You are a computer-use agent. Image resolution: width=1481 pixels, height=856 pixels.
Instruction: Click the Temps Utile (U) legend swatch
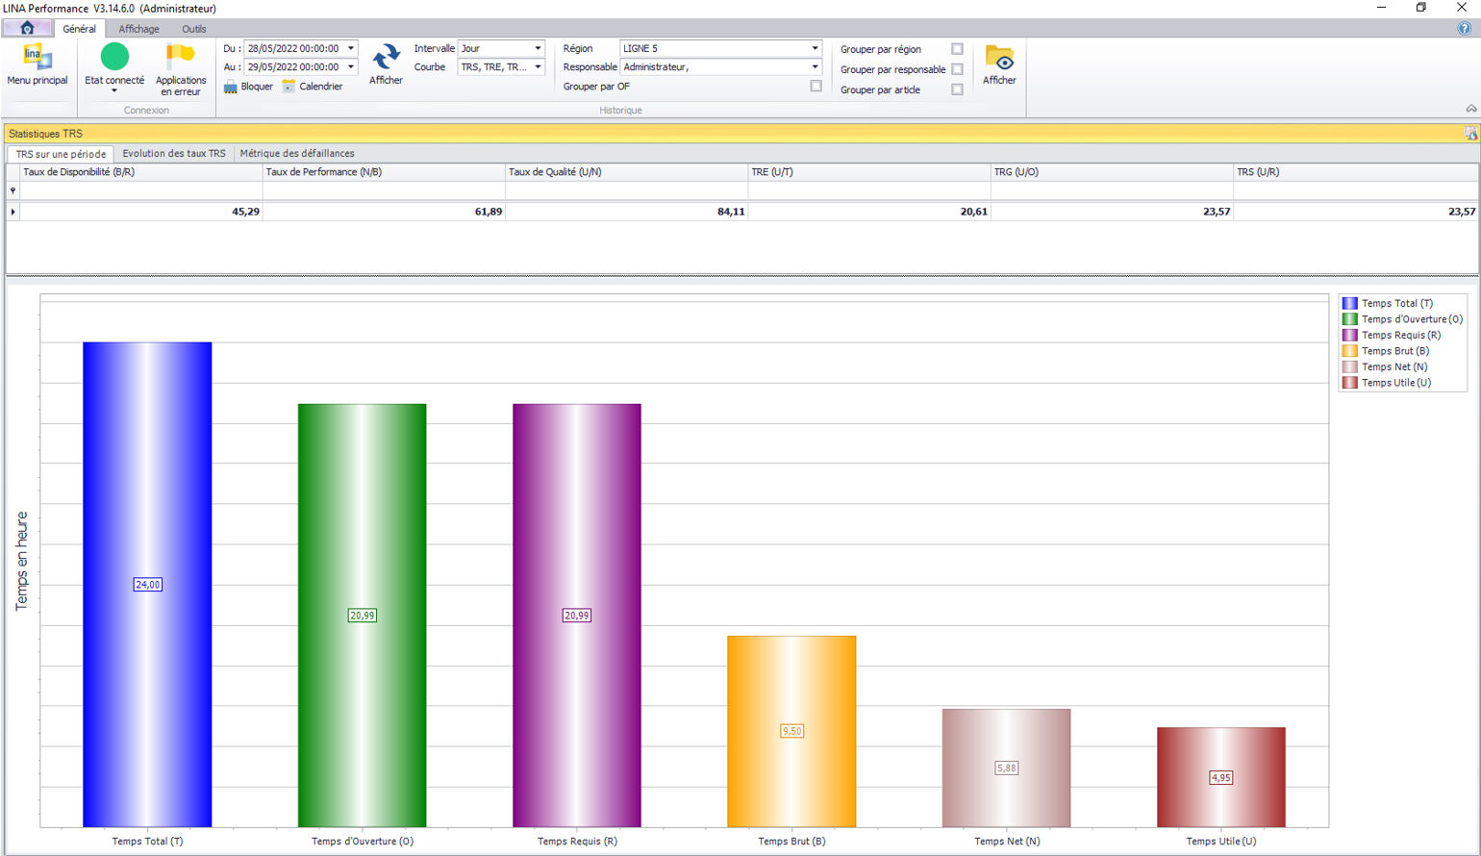point(1349,383)
